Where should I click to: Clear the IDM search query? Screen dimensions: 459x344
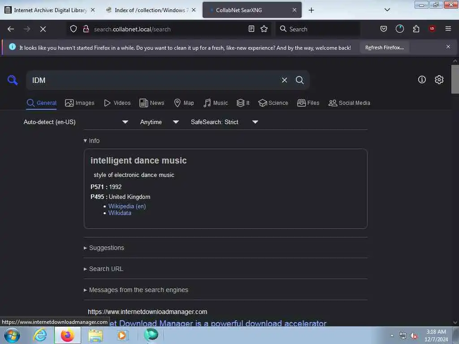(x=284, y=80)
